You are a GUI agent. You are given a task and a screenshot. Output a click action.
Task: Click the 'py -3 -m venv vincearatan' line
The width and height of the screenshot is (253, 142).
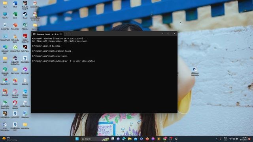pos(63,61)
